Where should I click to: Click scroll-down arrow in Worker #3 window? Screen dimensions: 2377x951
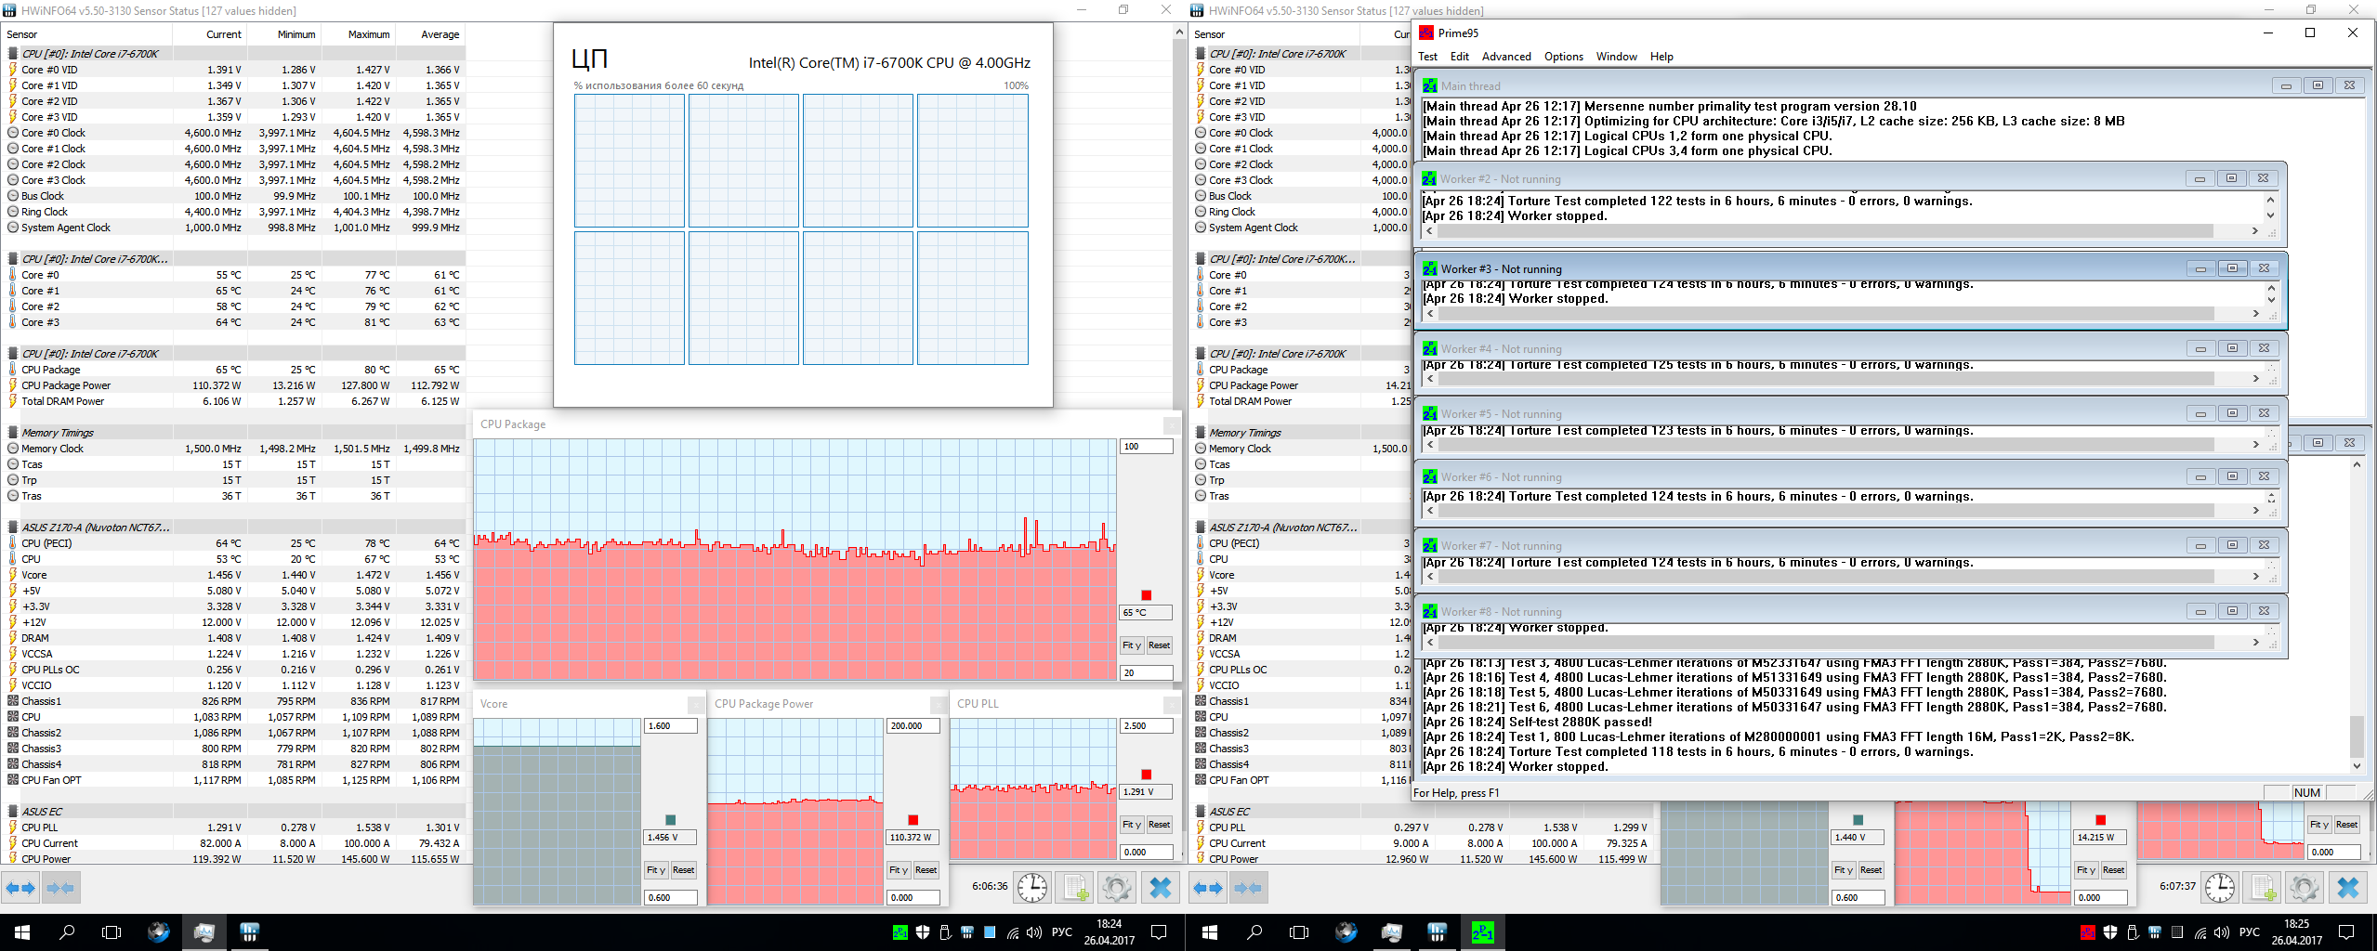pos(2271,299)
